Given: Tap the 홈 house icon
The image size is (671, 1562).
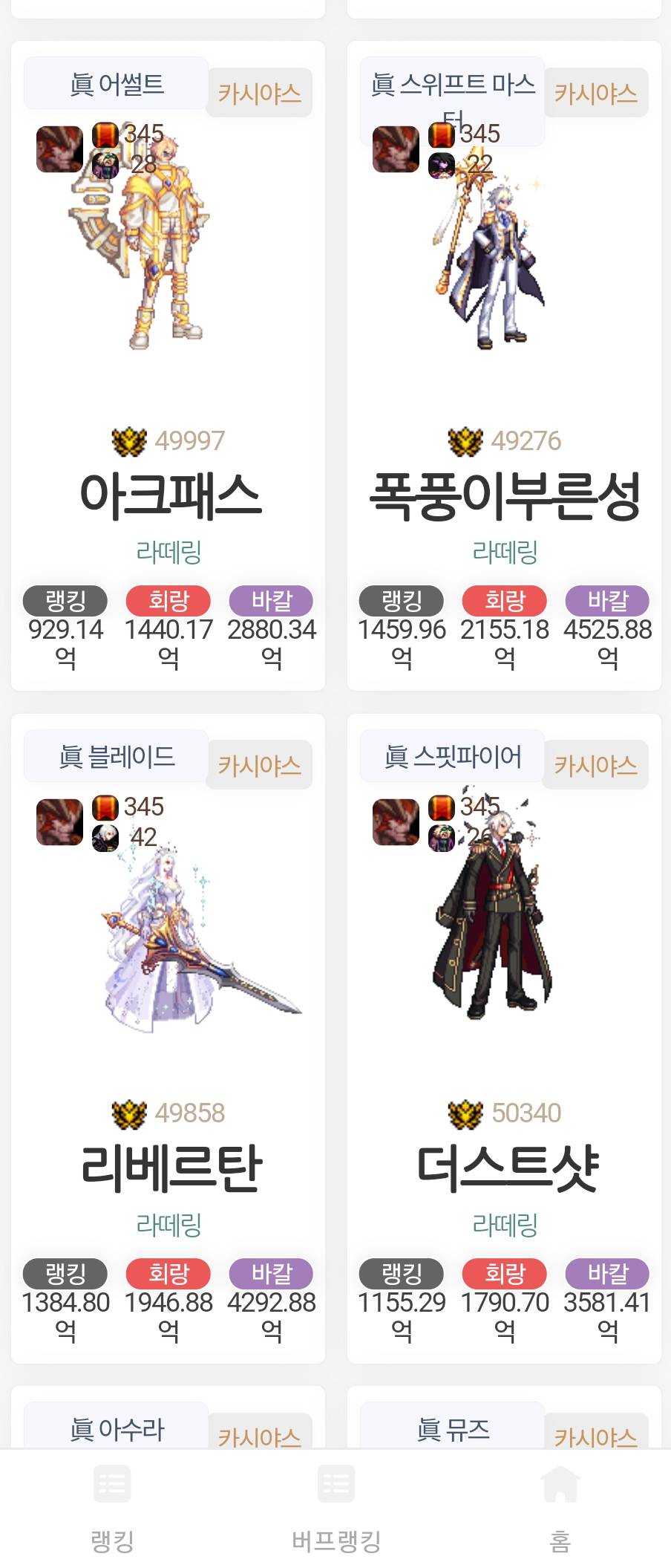Looking at the screenshot, I should [560, 1484].
